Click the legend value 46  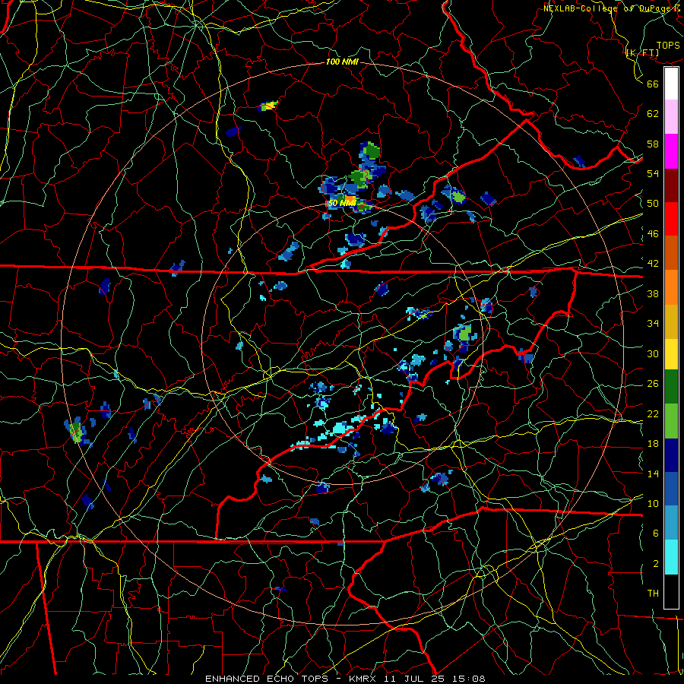pyautogui.click(x=653, y=234)
